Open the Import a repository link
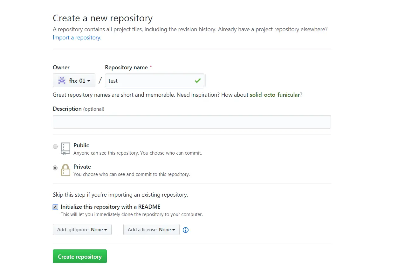Viewport: 419px width, 272px height. [77, 38]
